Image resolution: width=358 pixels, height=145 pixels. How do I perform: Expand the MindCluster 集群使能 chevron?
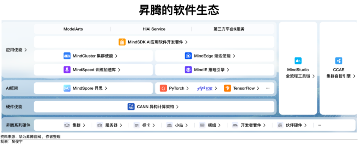pyautogui.click(x=116, y=56)
